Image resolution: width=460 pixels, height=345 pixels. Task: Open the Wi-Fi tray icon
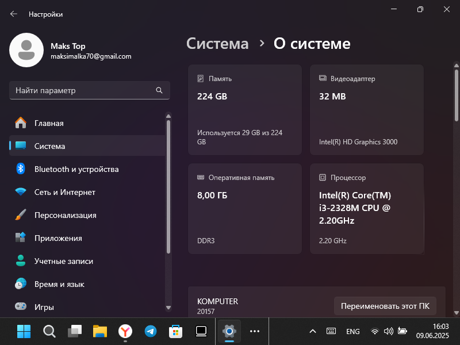tap(375, 332)
